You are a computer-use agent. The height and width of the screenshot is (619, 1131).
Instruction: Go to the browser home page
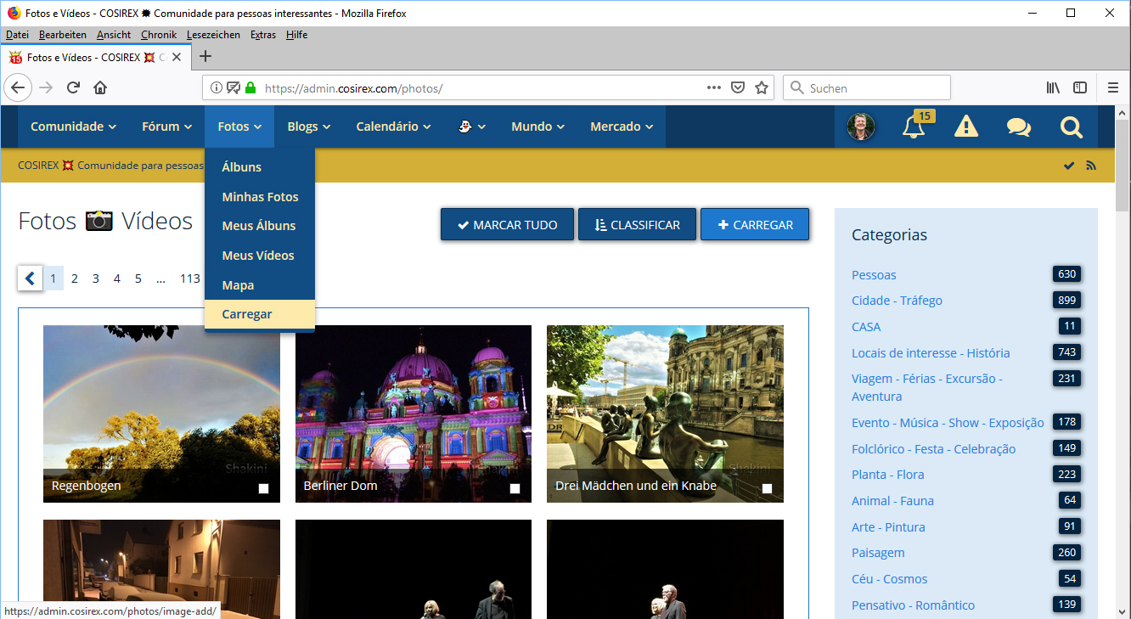pyautogui.click(x=100, y=88)
